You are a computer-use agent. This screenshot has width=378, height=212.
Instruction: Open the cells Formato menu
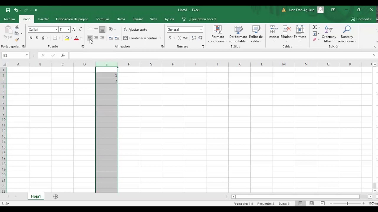tap(300, 34)
